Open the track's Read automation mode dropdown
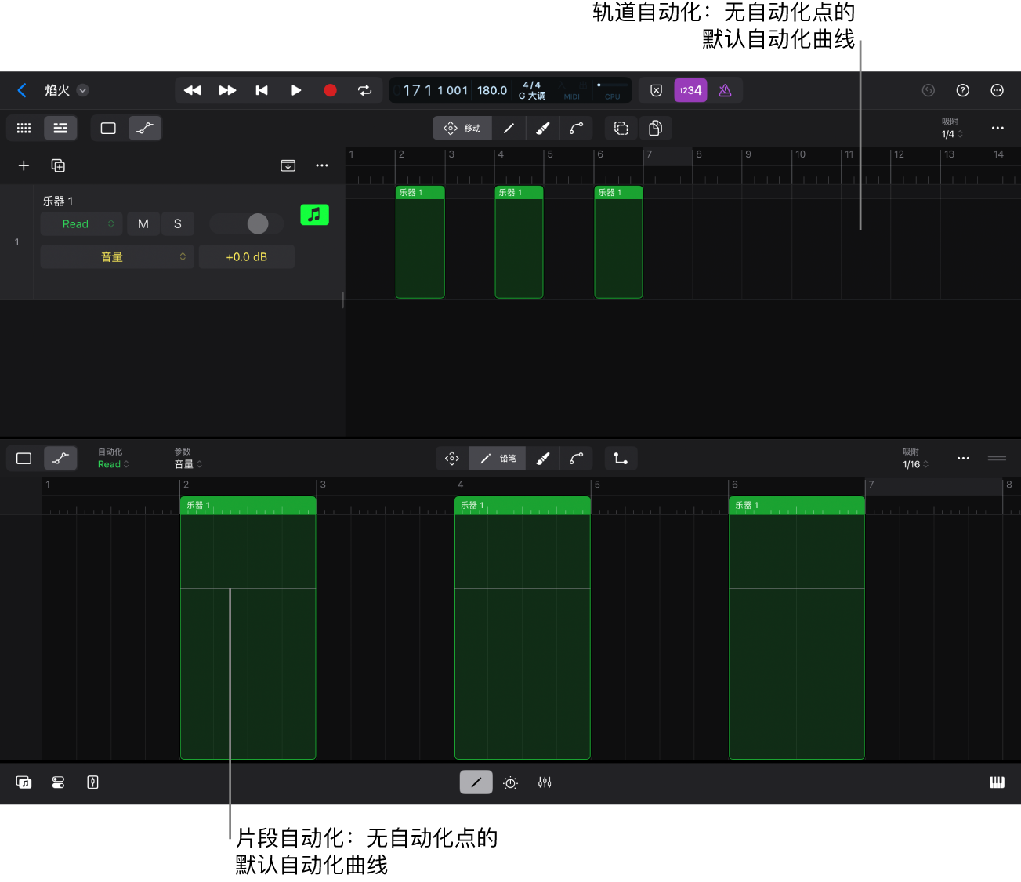 81,223
